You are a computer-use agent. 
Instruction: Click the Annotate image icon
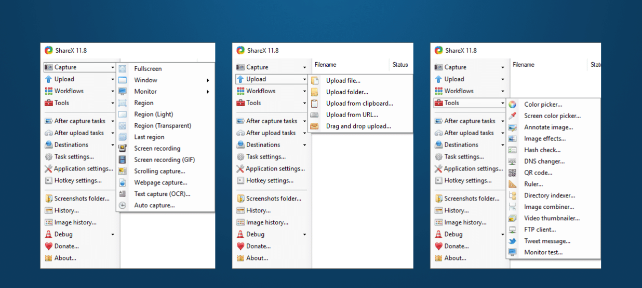513,127
